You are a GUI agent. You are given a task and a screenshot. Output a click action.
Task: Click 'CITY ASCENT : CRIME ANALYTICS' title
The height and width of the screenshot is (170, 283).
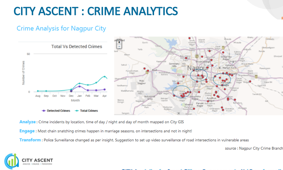point(96,11)
